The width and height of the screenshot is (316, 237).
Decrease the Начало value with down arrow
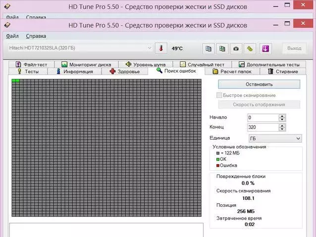[282, 120]
